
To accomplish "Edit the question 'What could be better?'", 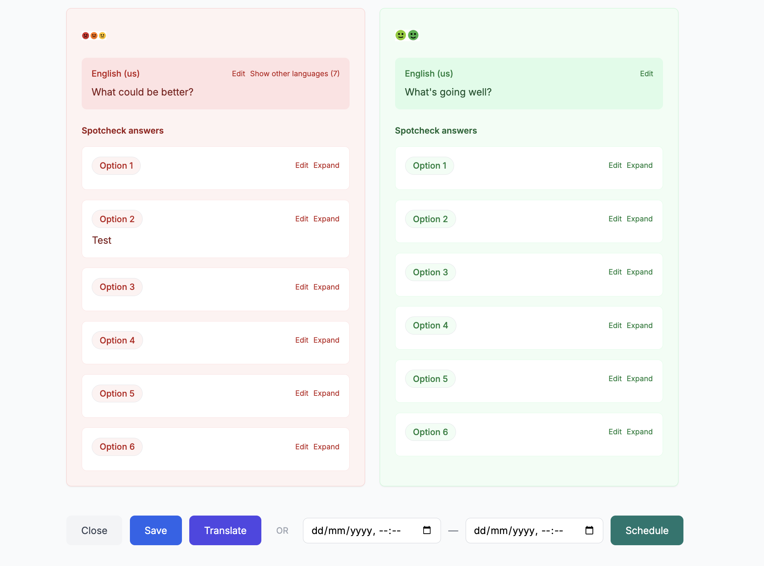I will [x=239, y=73].
